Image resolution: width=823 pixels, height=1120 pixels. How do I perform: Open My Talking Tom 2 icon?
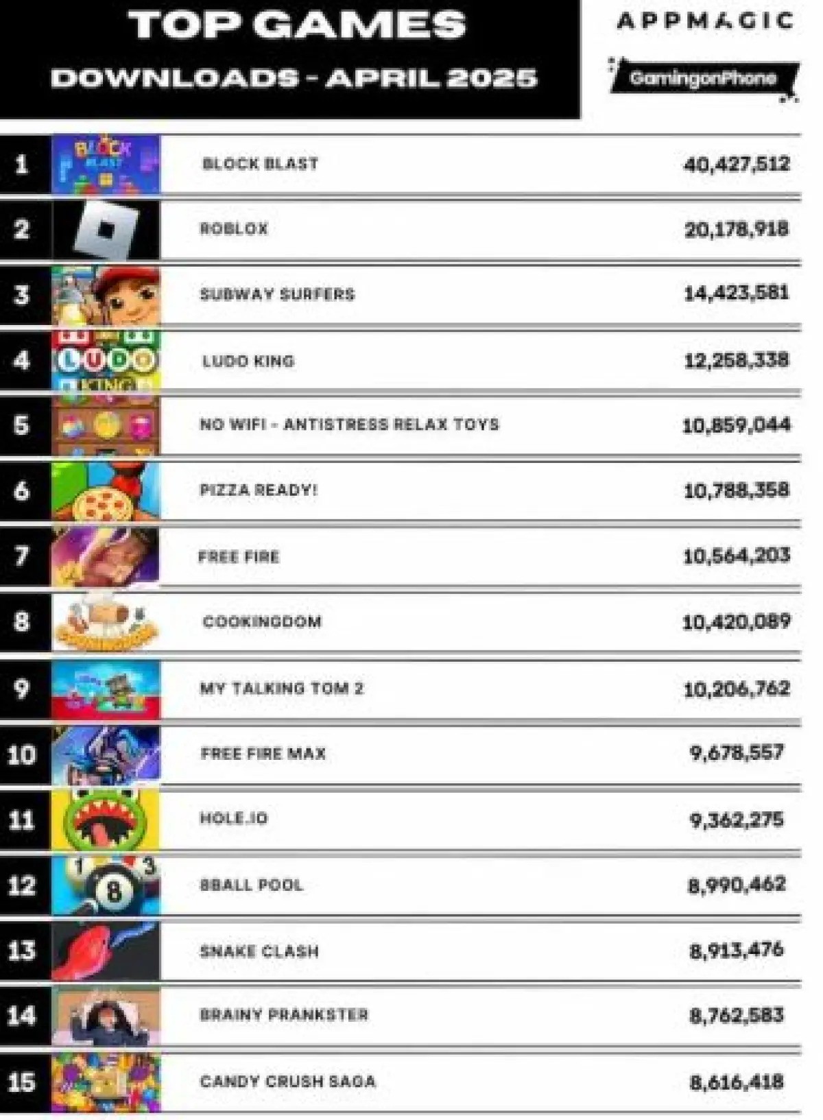[106, 689]
